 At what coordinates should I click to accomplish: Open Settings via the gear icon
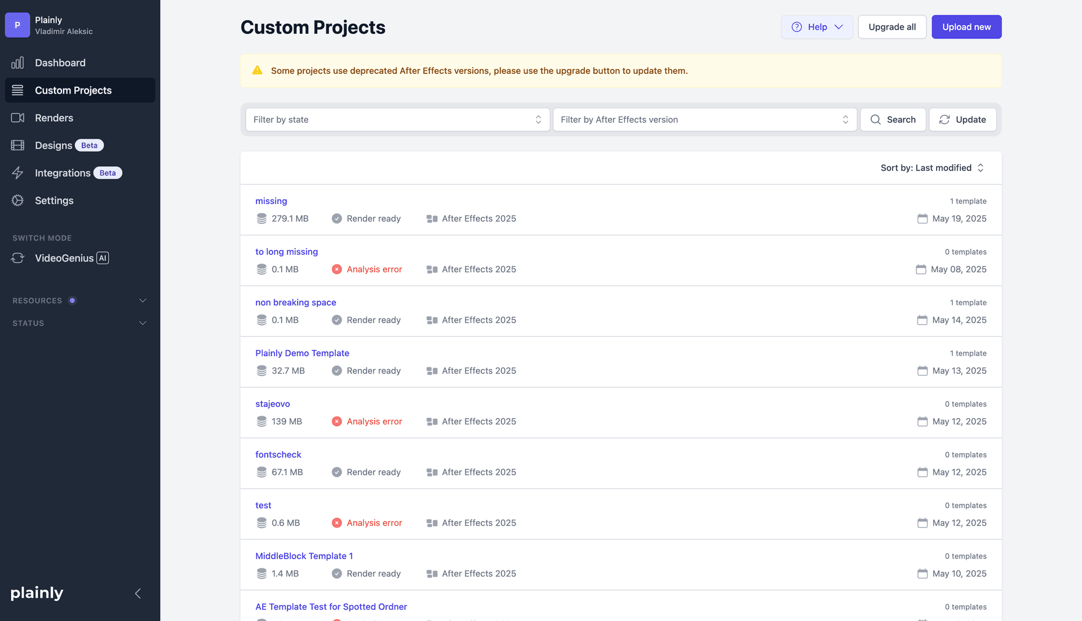tap(17, 200)
